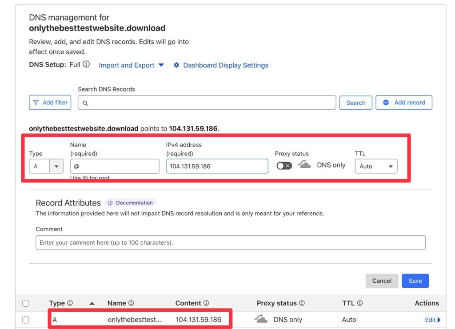Click the Type column header

(57, 303)
